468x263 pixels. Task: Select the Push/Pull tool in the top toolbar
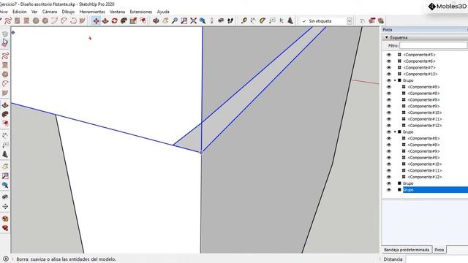tap(105, 21)
